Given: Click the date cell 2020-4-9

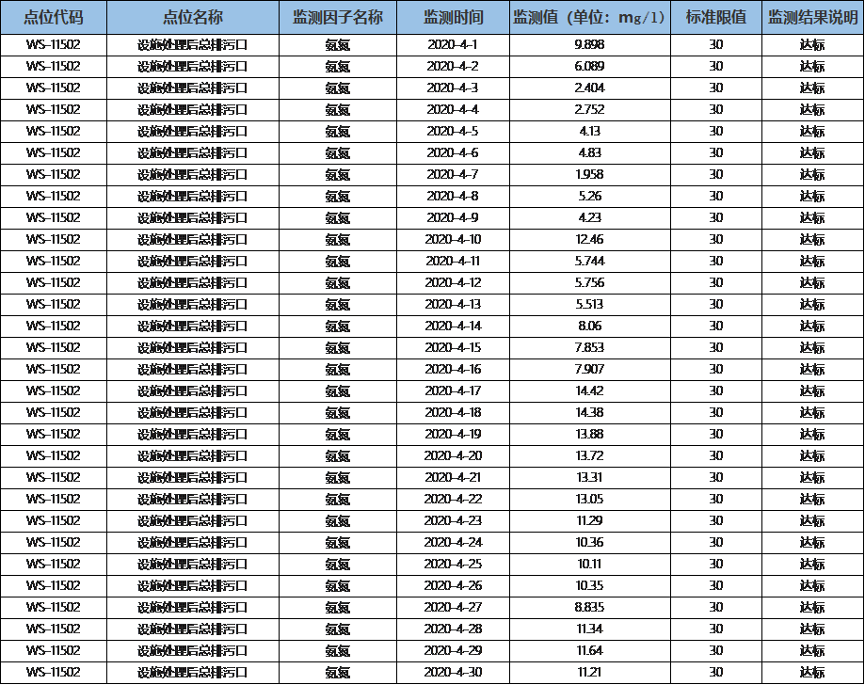Looking at the screenshot, I should click(x=453, y=217).
